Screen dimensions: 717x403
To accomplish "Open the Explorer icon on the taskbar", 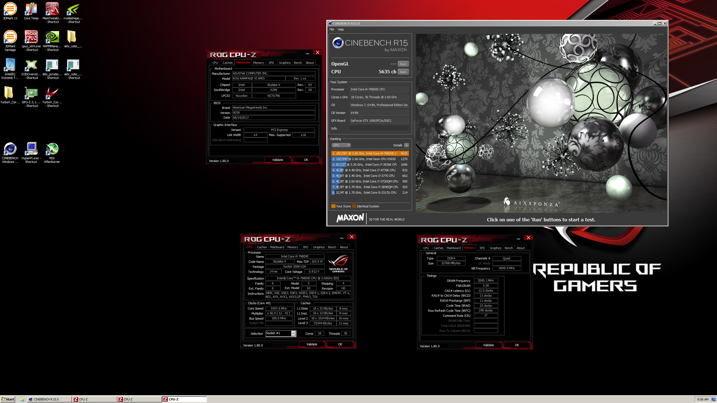I will [x=22, y=399].
